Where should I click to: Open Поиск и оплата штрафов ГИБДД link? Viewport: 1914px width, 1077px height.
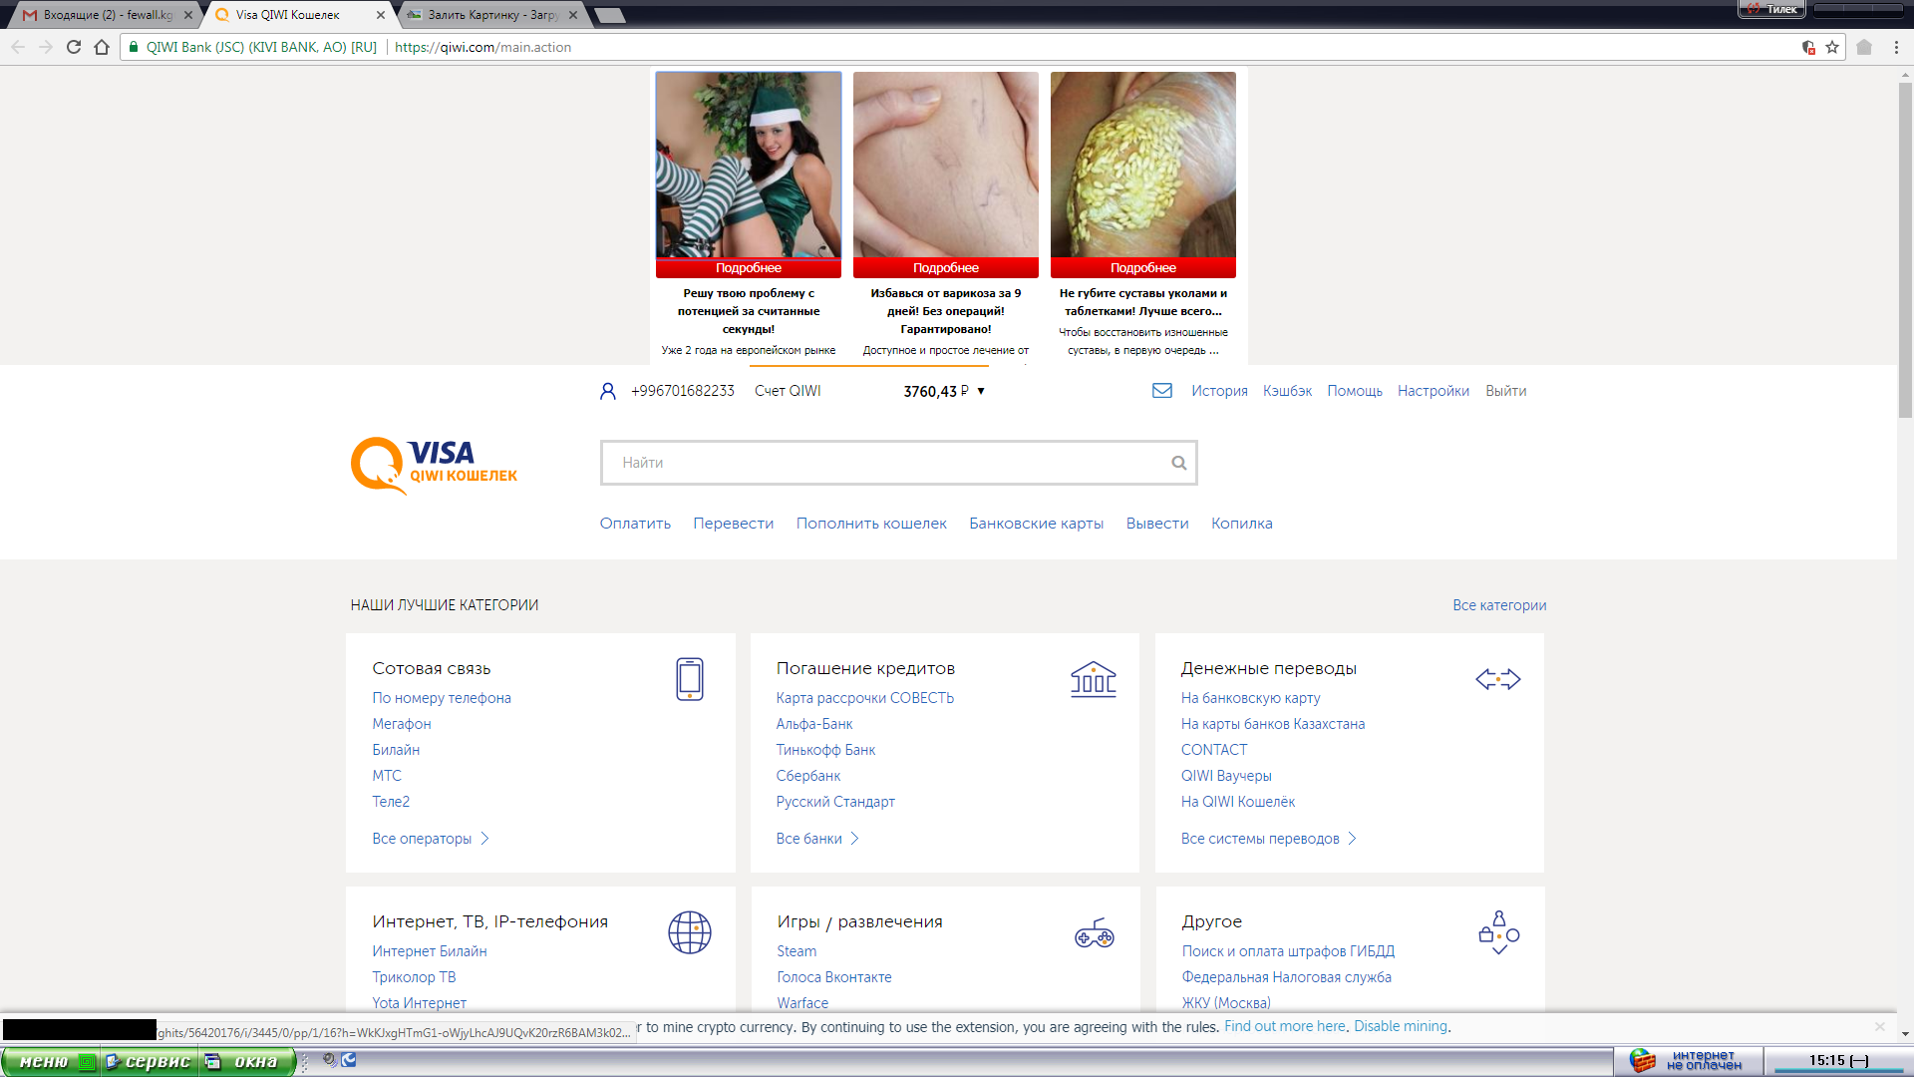[1288, 951]
